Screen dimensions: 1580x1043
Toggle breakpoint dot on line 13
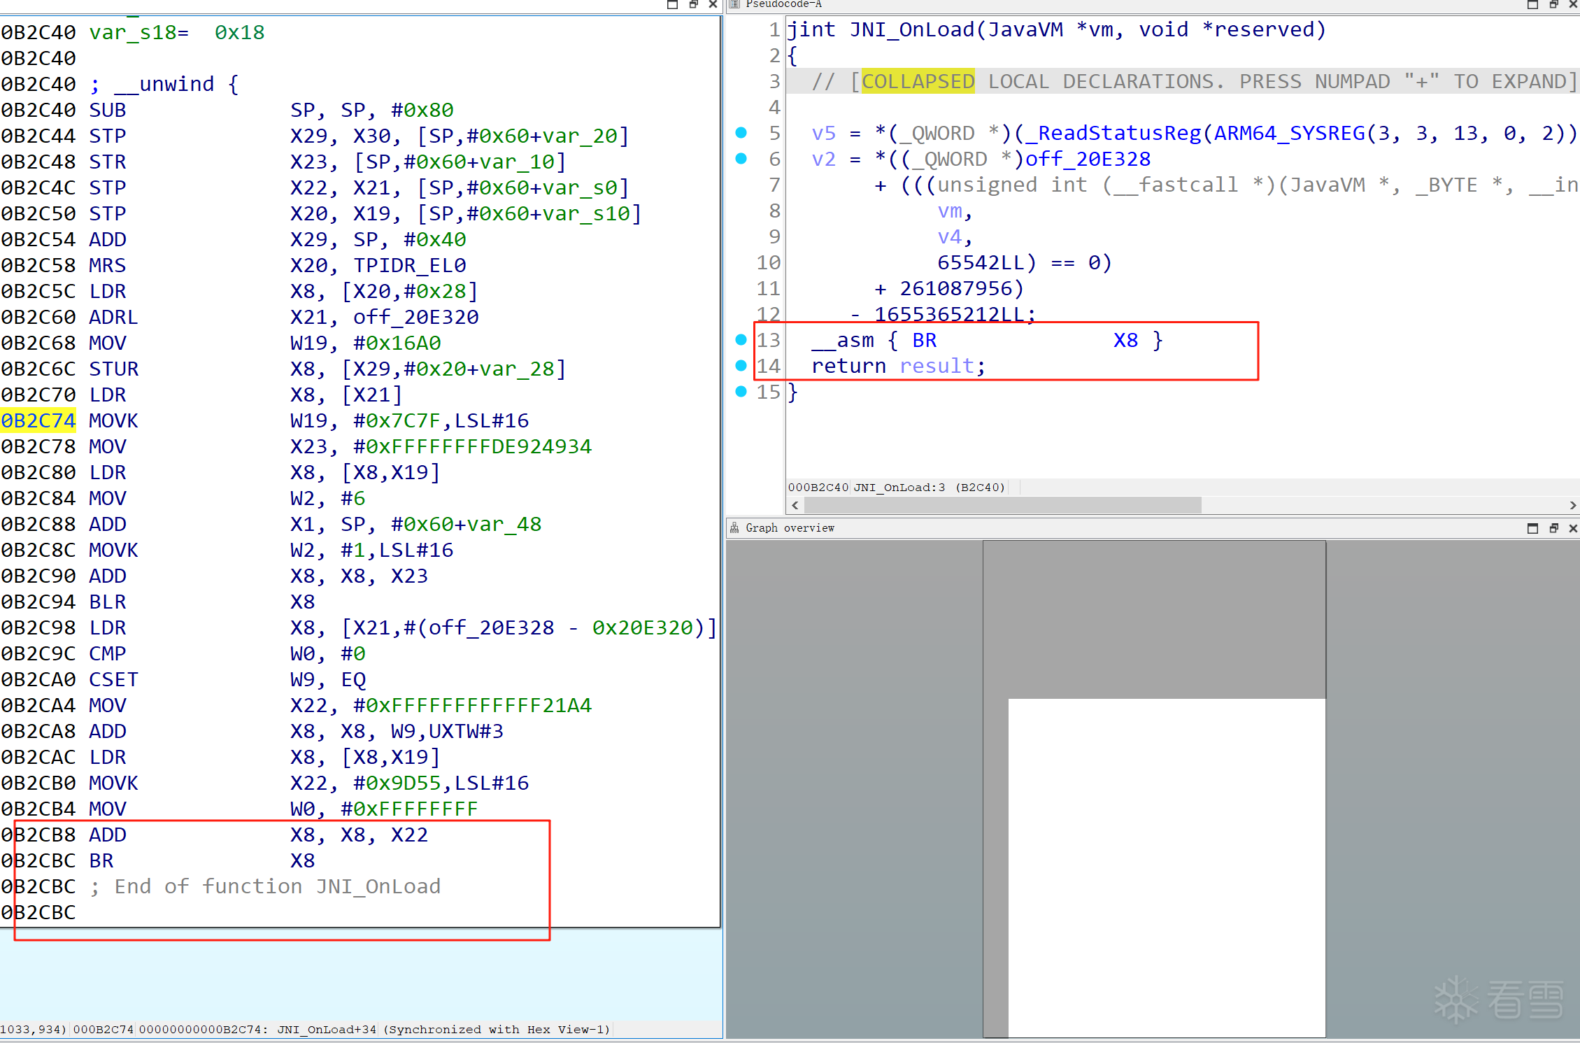tap(741, 340)
